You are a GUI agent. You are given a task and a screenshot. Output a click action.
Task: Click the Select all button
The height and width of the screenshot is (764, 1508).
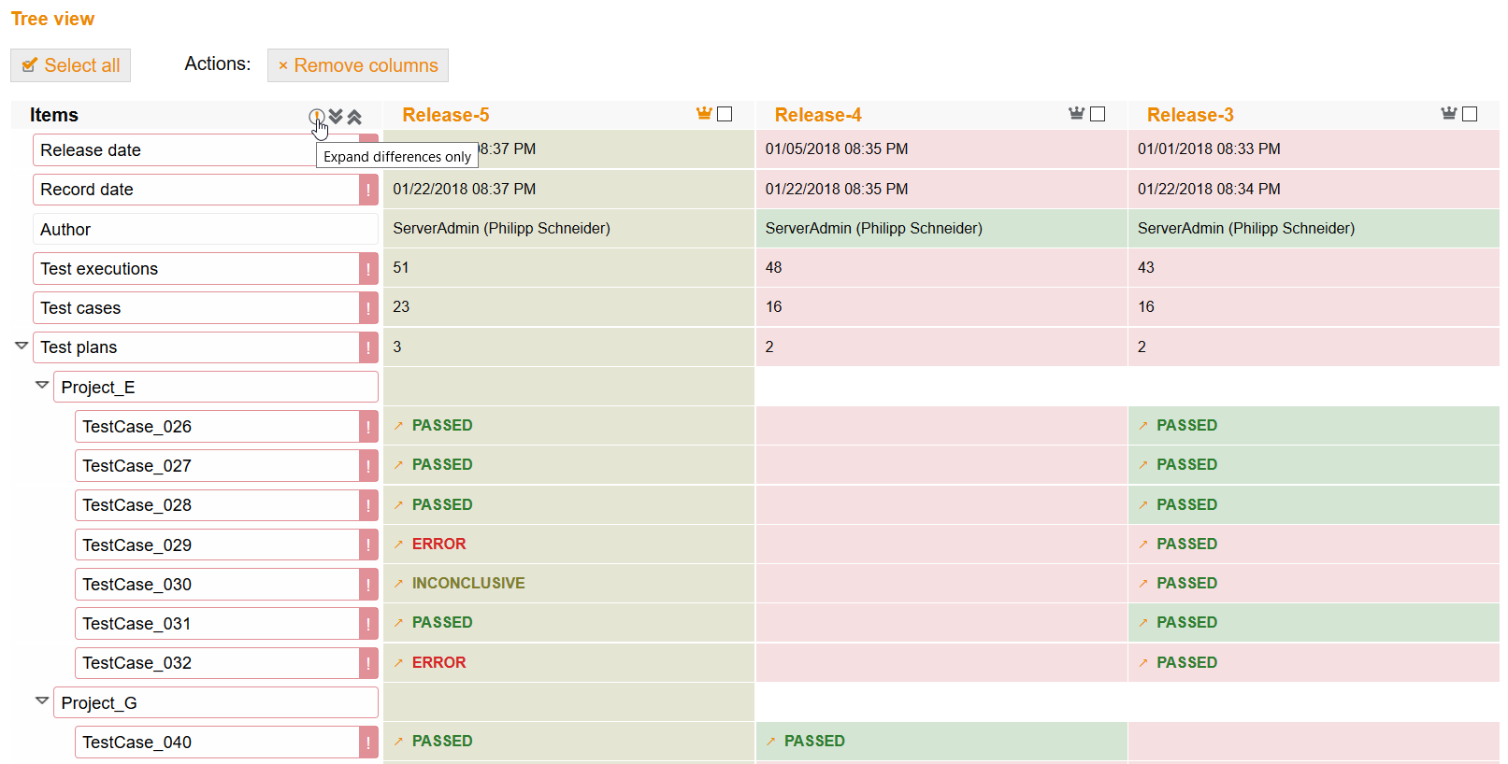[x=71, y=65]
